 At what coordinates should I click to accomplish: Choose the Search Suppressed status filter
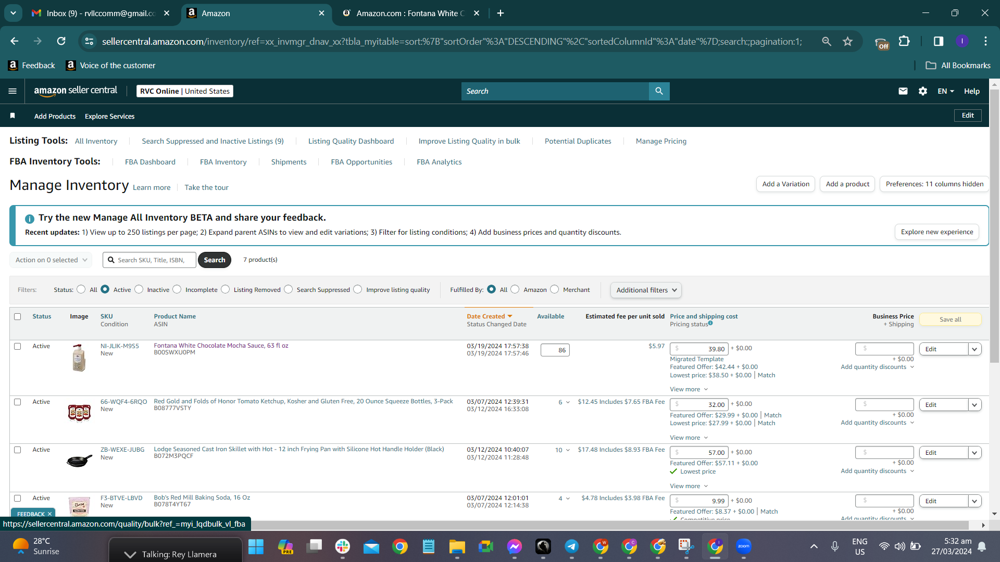(x=289, y=289)
